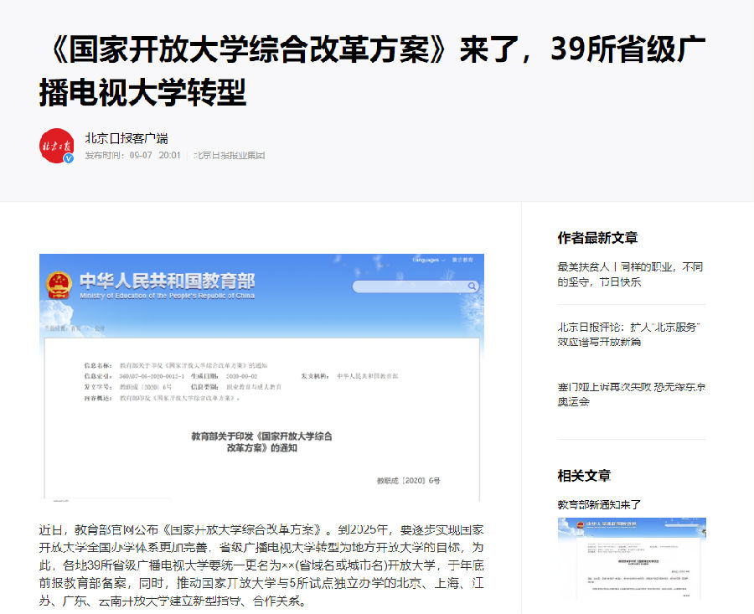The width and height of the screenshot is (754, 614).
Task: Open the 北京日报客户端 author name link
Action: click(x=126, y=138)
